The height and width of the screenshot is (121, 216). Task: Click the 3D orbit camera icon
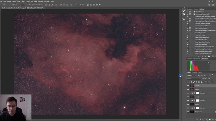[x=88, y=5]
